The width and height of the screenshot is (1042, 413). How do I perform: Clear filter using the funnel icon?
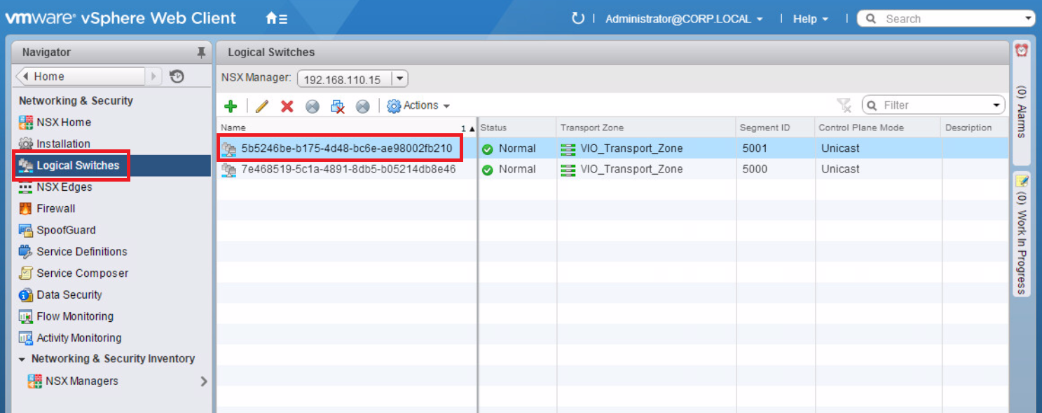click(x=844, y=105)
